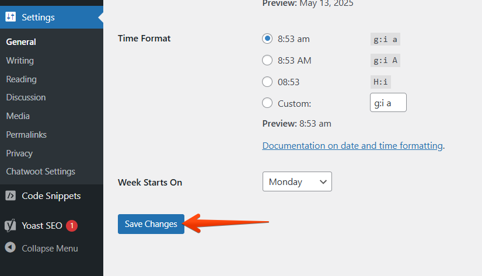The height and width of the screenshot is (276, 482).
Task: Go to Writing settings
Action: 20,61
